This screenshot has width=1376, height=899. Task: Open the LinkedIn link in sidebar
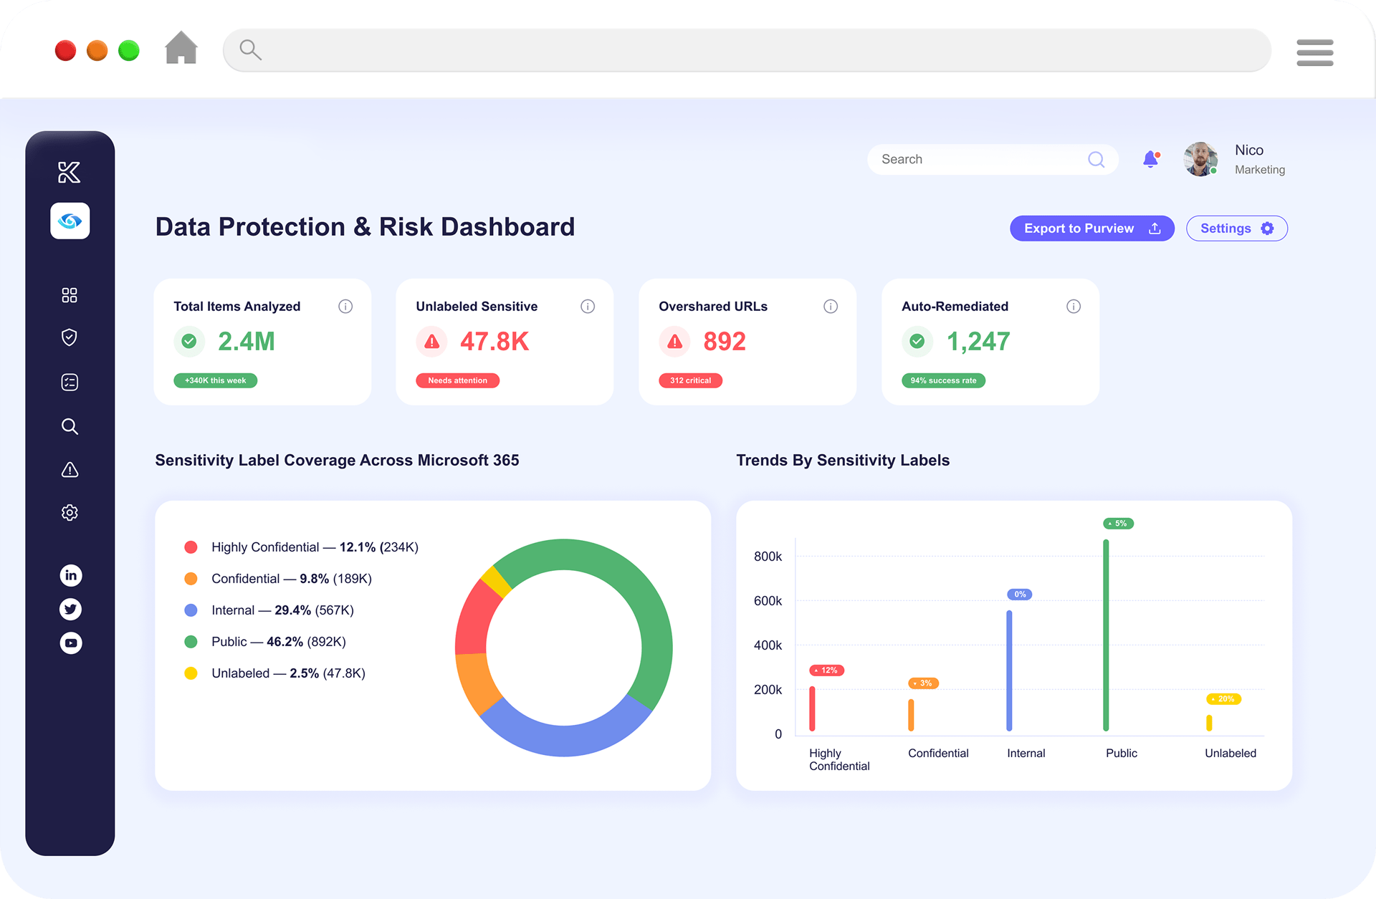pyautogui.click(x=70, y=575)
